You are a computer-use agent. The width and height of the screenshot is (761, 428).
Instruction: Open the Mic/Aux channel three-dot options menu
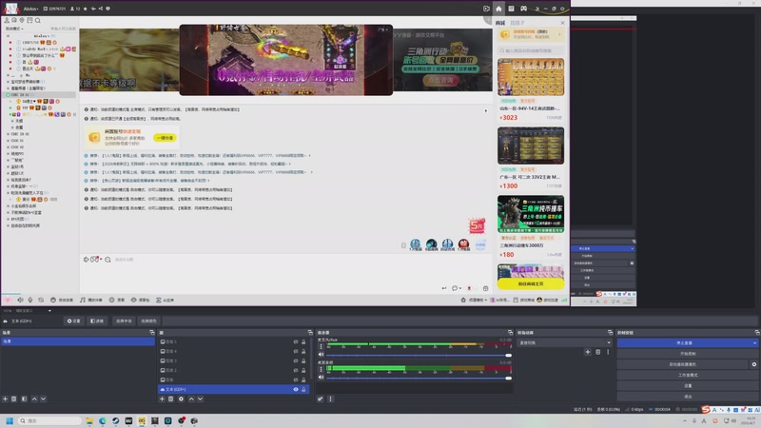click(x=321, y=346)
